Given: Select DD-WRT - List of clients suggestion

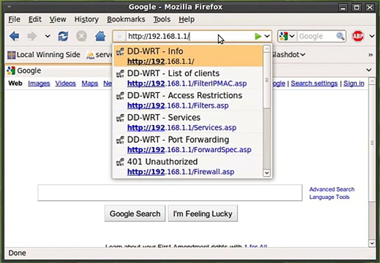Looking at the screenshot, I should pyautogui.click(x=188, y=78).
